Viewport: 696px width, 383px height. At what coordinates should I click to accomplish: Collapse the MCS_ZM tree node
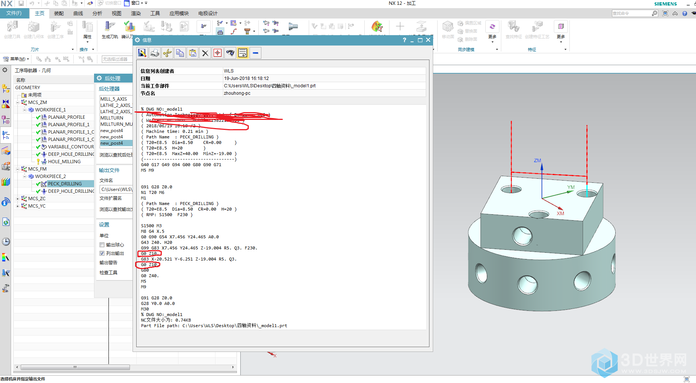click(x=18, y=103)
